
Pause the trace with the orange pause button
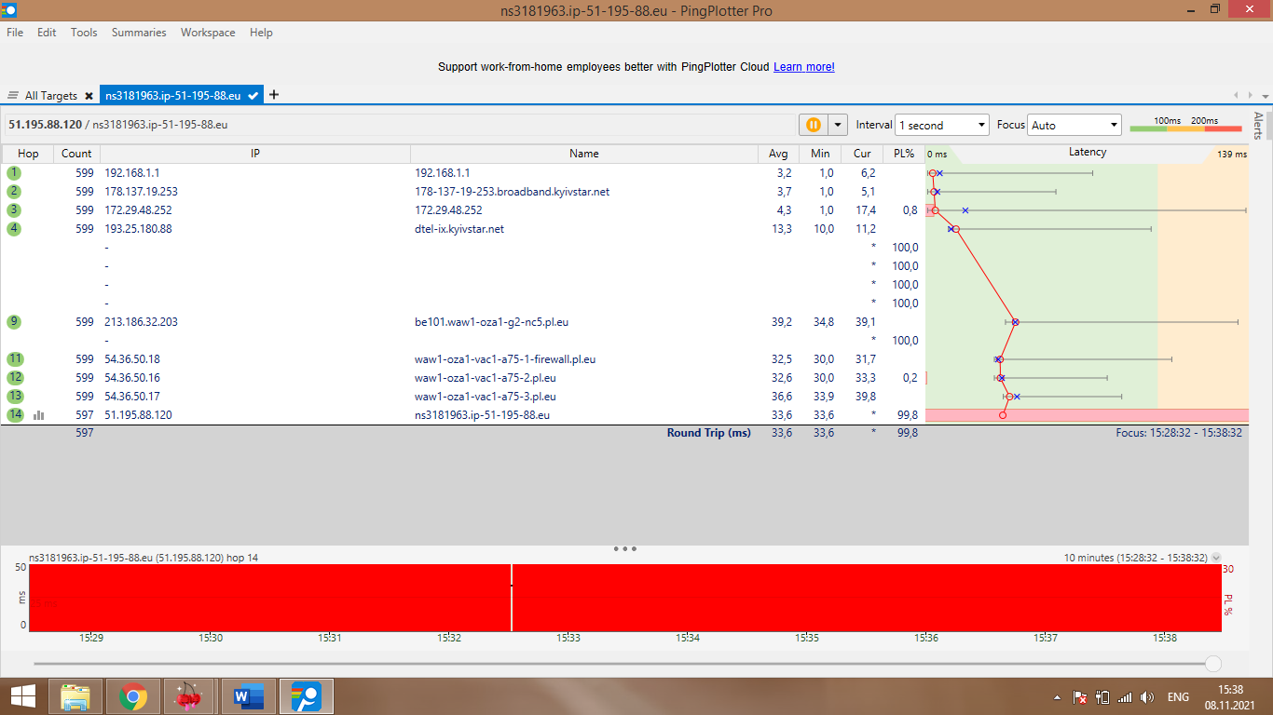(x=814, y=125)
